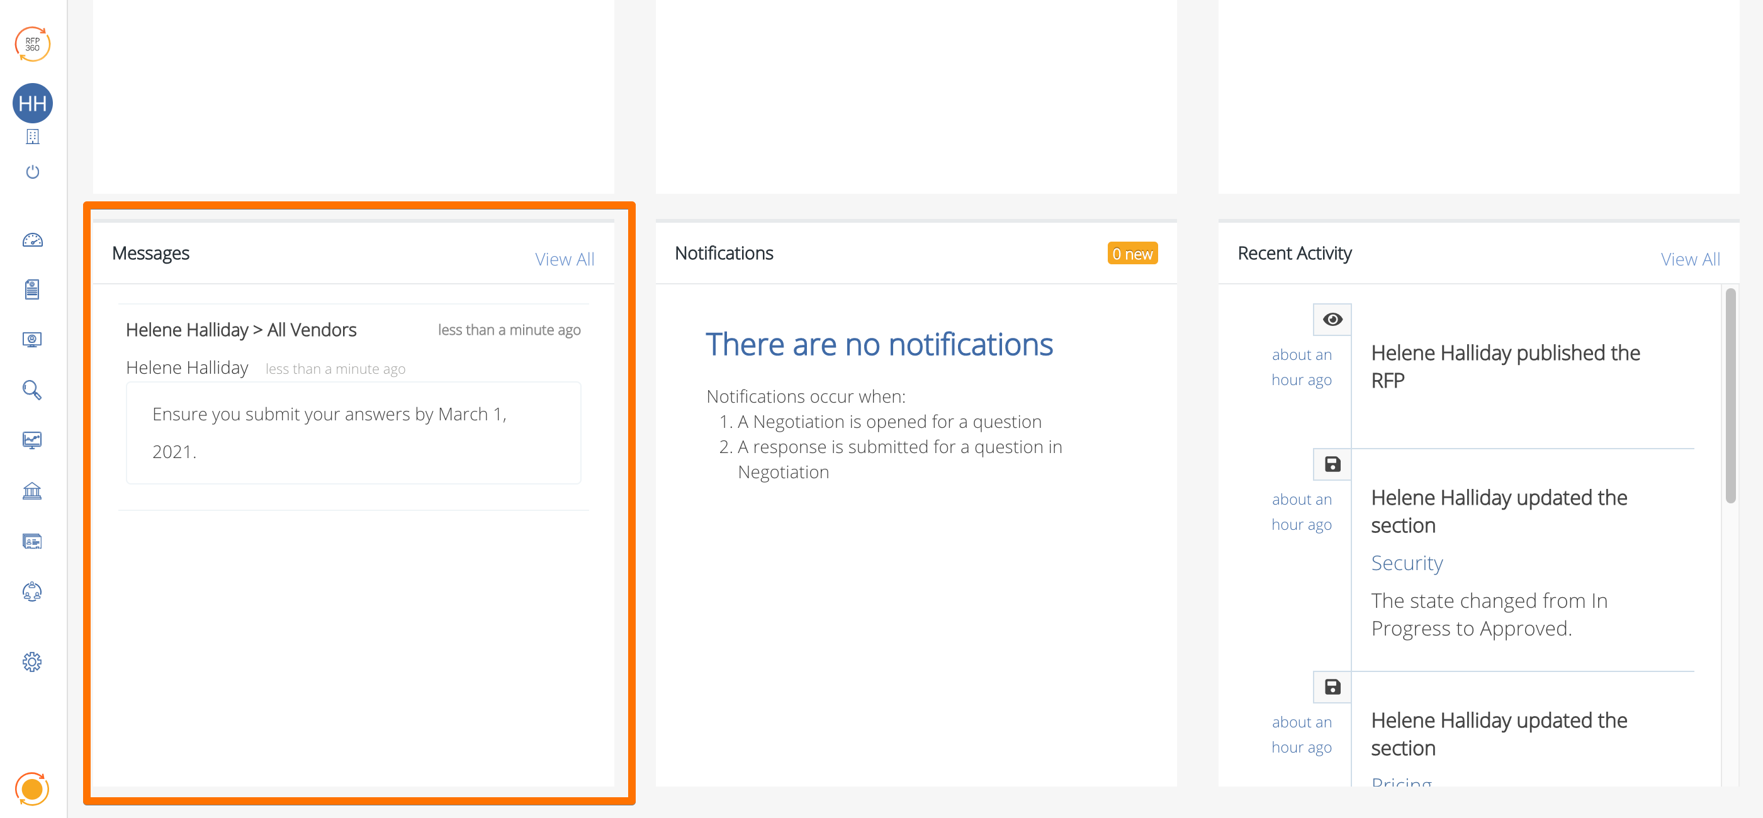This screenshot has width=1763, height=818.
Task: Click the organization building icon
Action: (32, 137)
